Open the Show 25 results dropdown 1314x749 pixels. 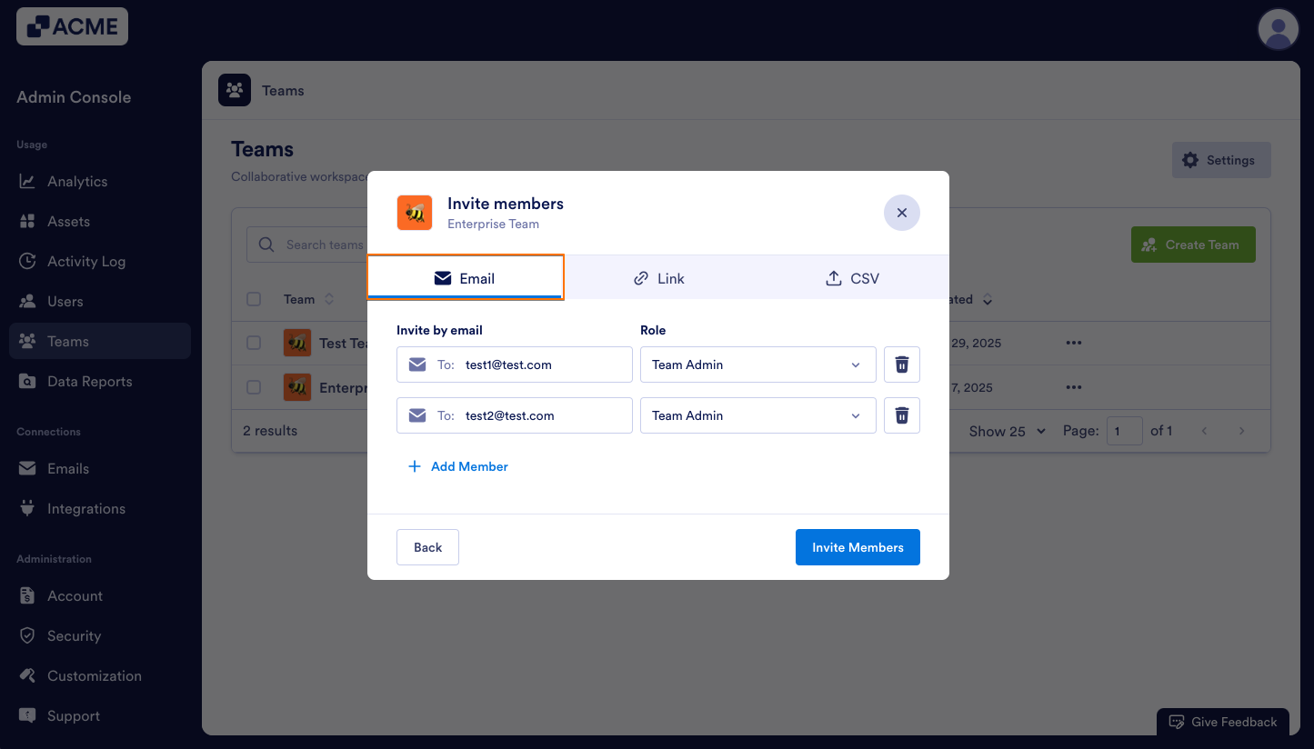(1006, 431)
